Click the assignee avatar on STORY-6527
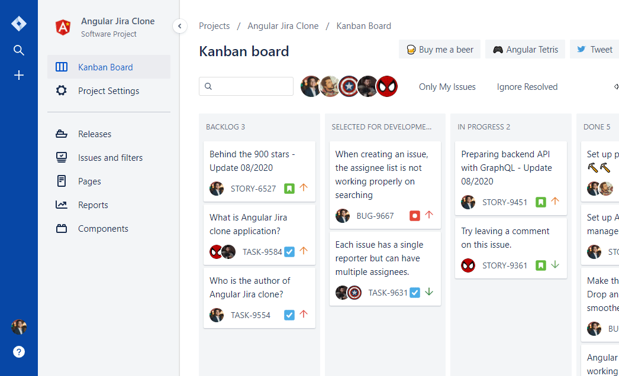Viewport: 619px width, 376px height. point(217,189)
